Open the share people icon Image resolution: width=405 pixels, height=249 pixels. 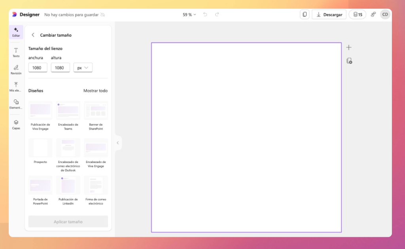pyautogui.click(x=373, y=15)
